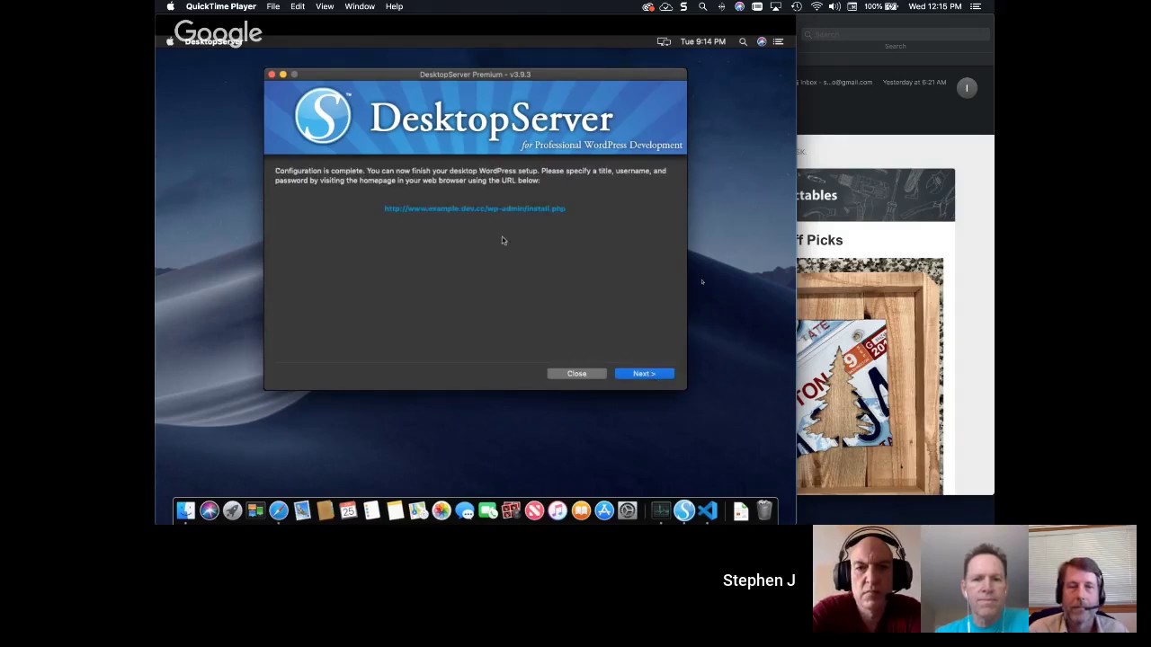Open Notes from the dock
1151x647 pixels.
pyautogui.click(x=396, y=511)
